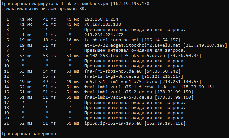Click the text 'Трассировка завершена.'
The height and width of the screenshot is (138, 229).
[30, 134]
